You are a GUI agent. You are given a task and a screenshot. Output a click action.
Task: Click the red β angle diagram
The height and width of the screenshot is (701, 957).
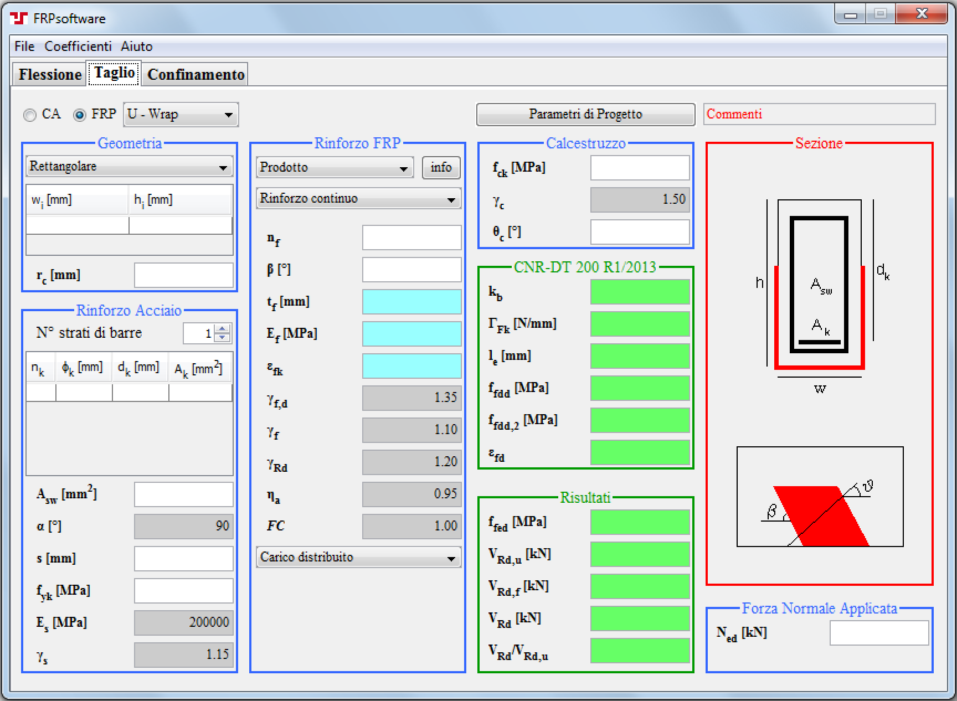coord(820,497)
